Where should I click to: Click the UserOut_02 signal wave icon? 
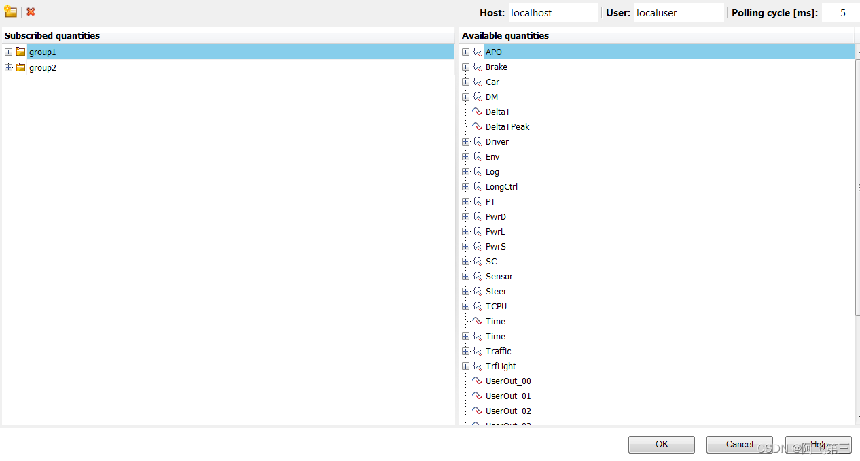477,411
